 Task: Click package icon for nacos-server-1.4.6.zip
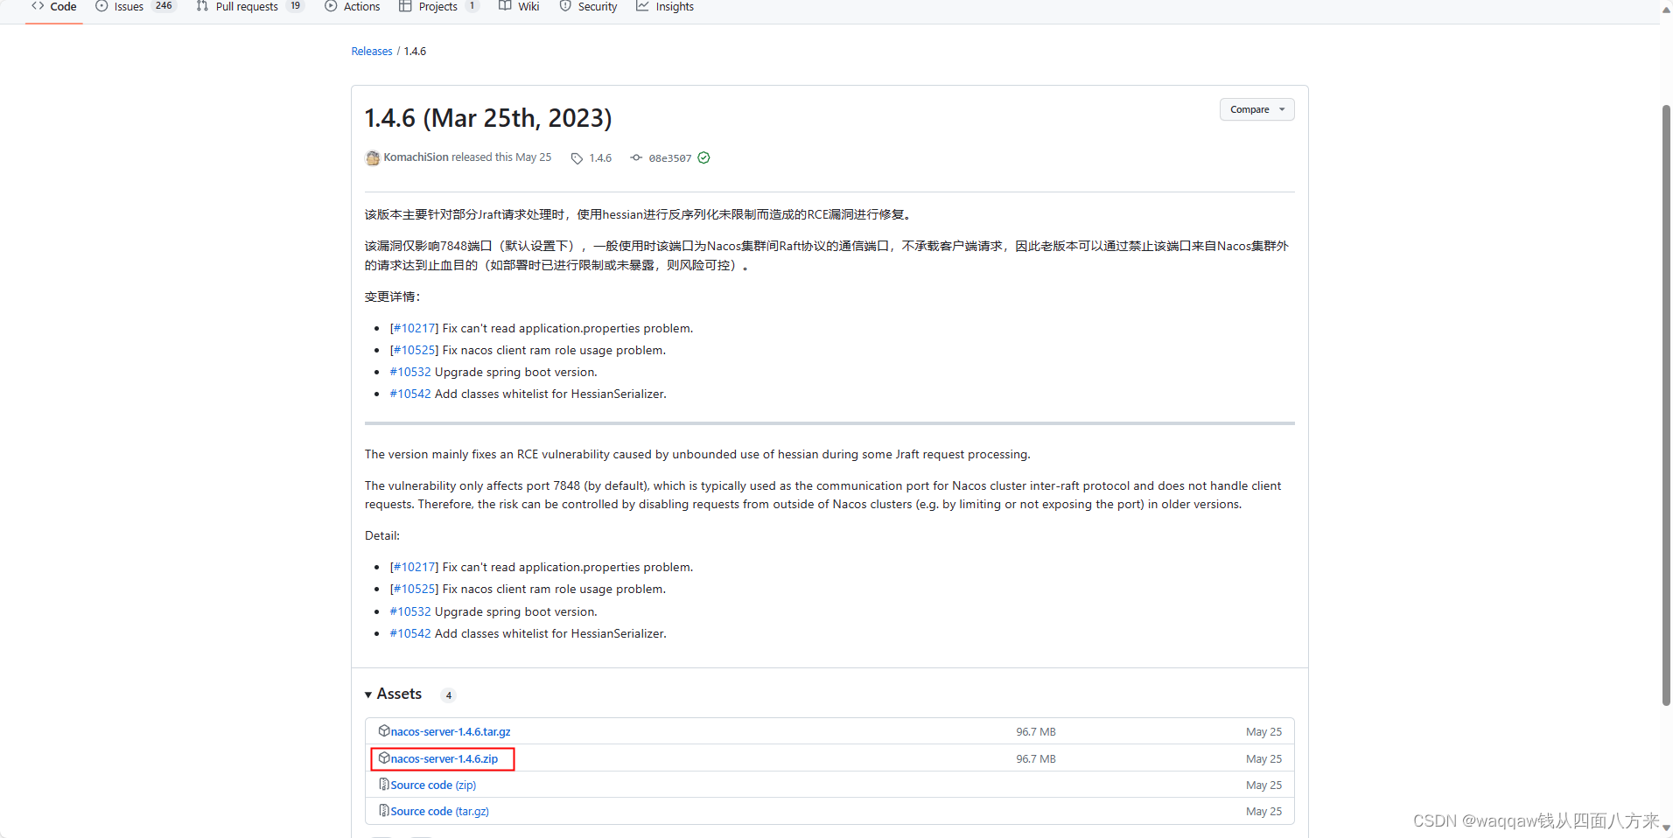tap(384, 758)
